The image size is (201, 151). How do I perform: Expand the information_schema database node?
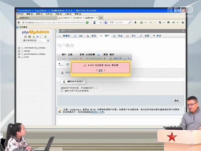(19, 48)
